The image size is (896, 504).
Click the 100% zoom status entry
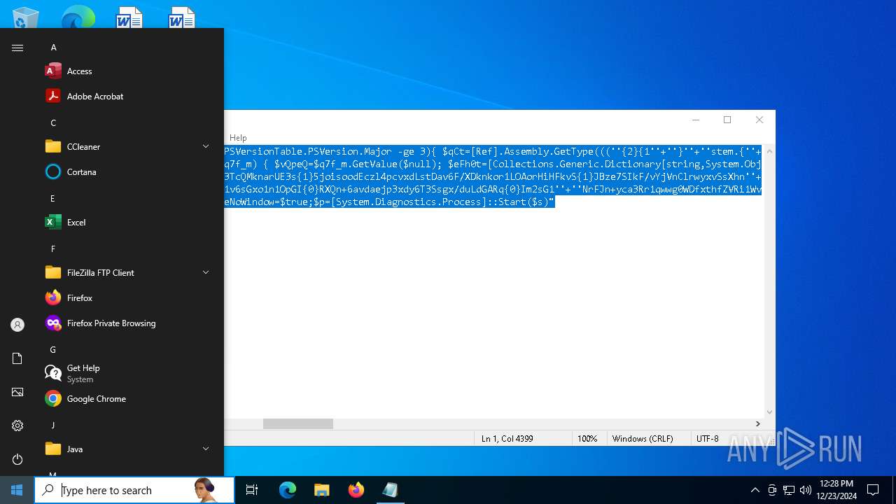587,439
